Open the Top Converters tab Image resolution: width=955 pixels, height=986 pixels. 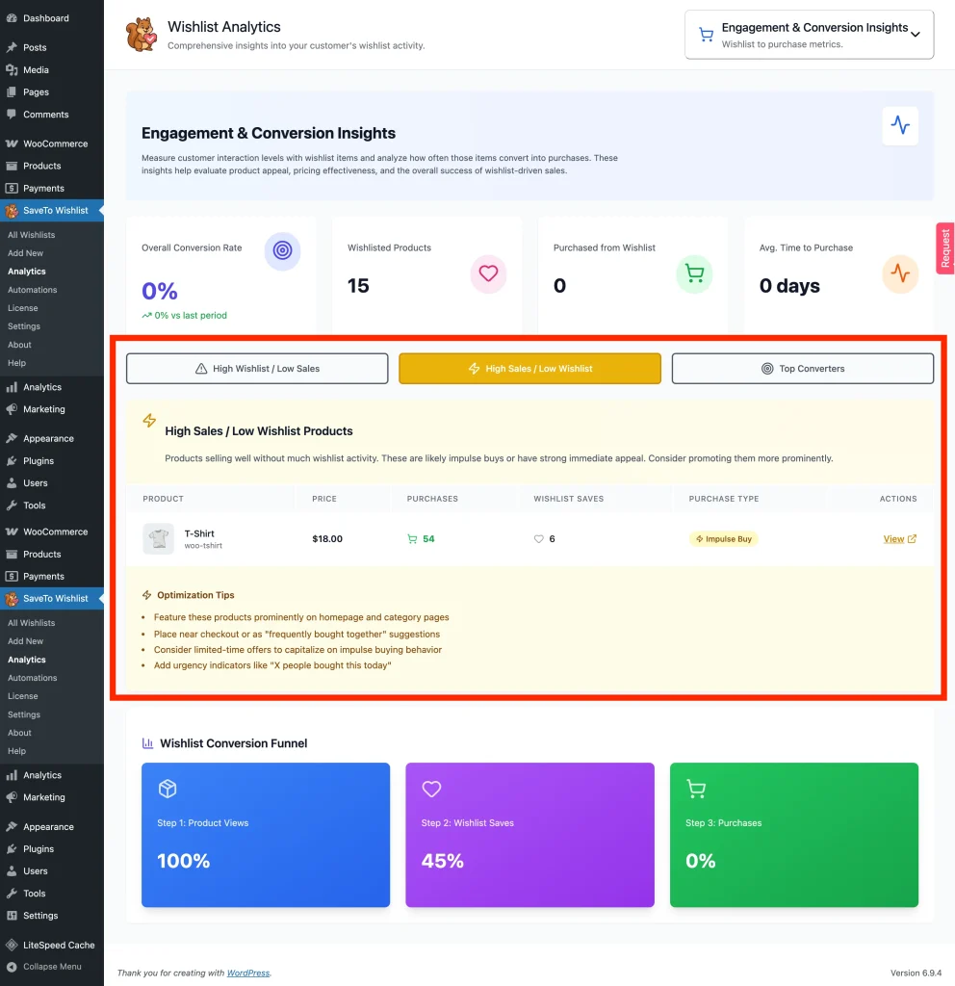(802, 368)
